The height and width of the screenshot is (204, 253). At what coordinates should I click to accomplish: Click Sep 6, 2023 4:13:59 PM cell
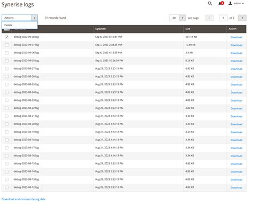108,53
